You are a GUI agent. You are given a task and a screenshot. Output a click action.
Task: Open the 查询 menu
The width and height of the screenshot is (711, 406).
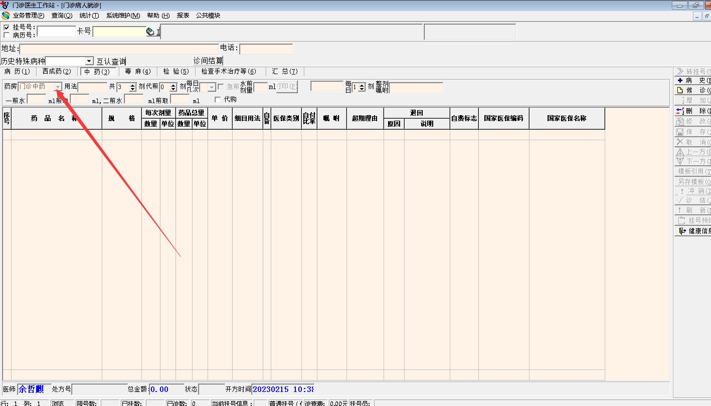tap(62, 16)
